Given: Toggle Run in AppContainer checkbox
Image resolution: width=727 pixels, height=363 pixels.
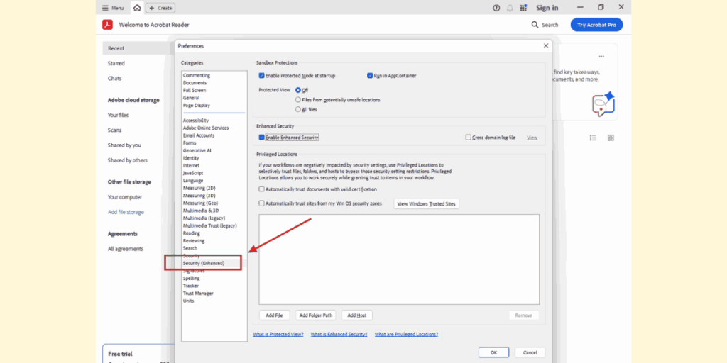Looking at the screenshot, I should click(370, 75).
